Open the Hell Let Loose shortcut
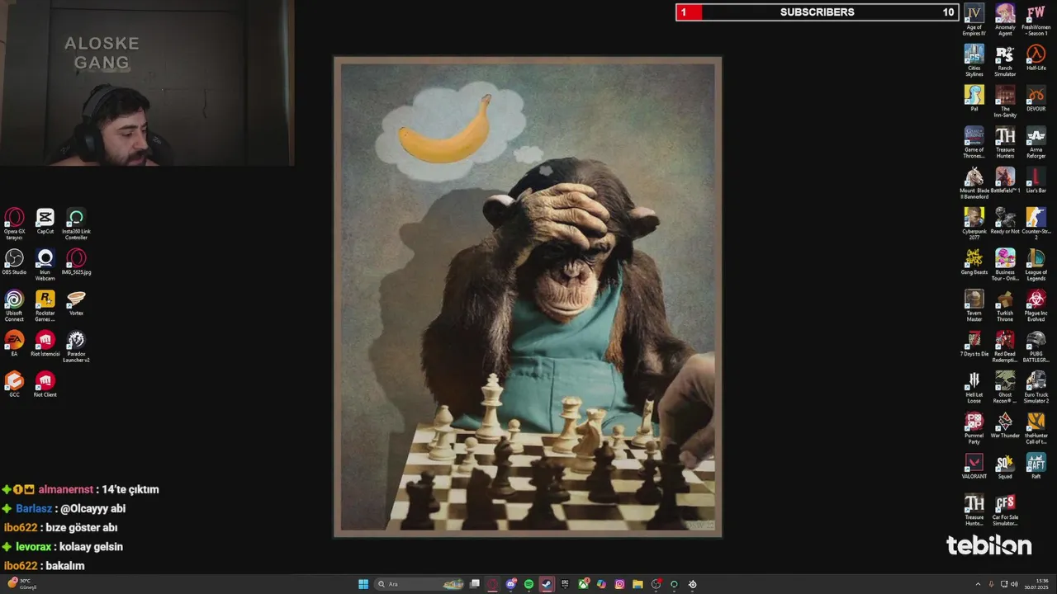Viewport: 1057px width, 594px height. tap(974, 387)
